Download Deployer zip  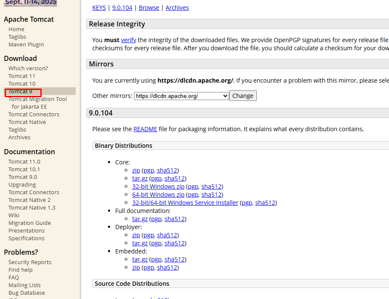[x=136, y=235]
